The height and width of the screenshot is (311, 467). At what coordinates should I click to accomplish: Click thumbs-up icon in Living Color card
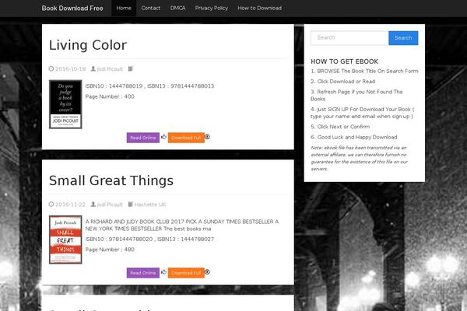(163, 137)
